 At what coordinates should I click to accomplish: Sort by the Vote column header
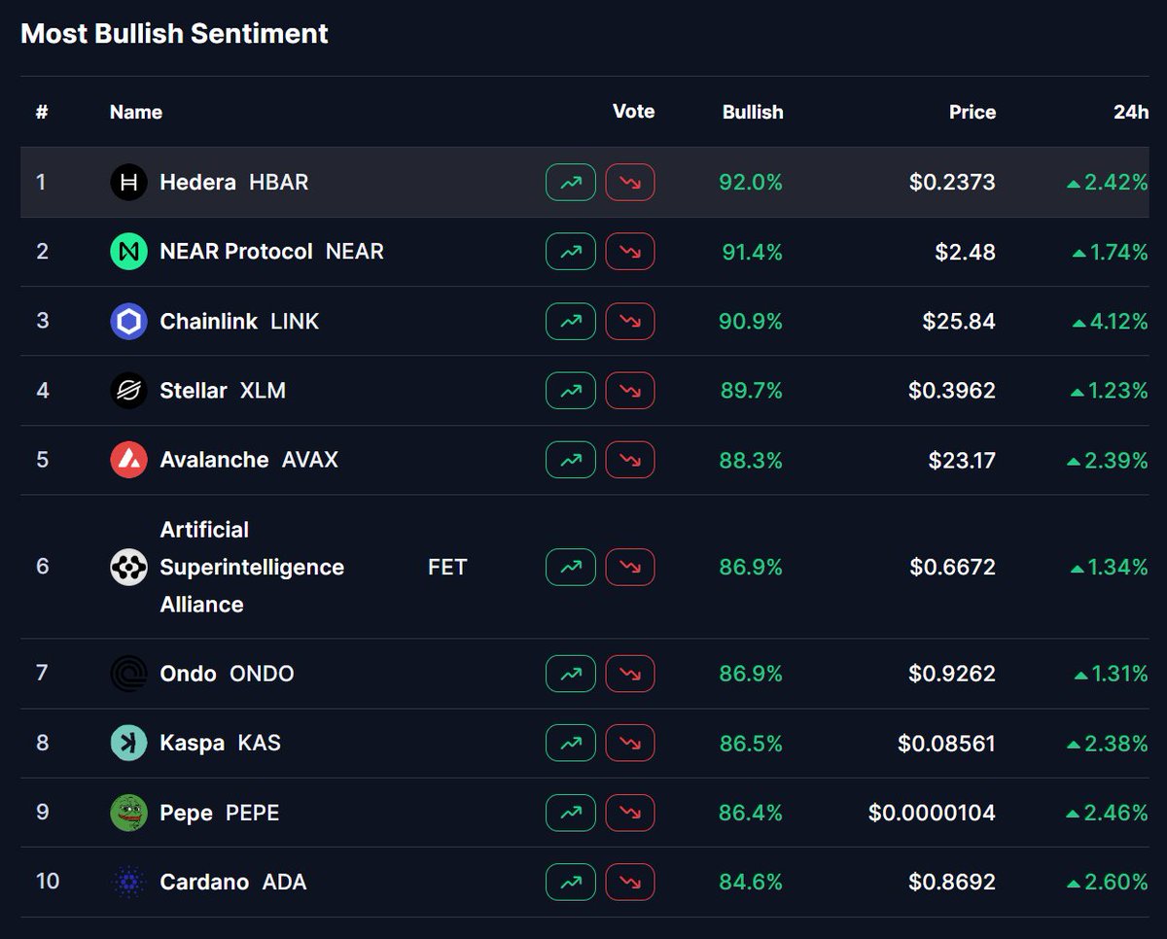click(634, 111)
